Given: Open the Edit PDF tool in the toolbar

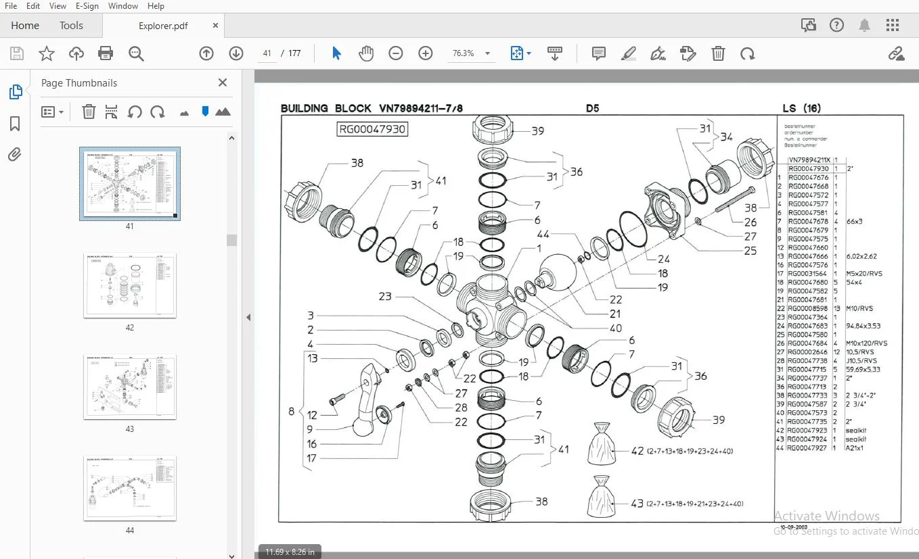Looking at the screenshot, I should click(x=688, y=53).
